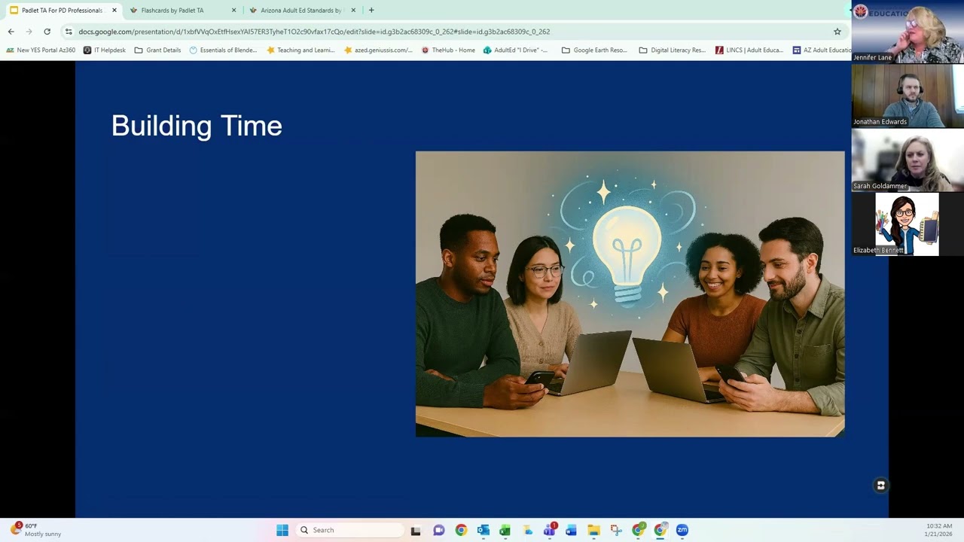964x542 pixels.
Task: Click the slideshow options button at bottom right
Action: coord(880,486)
